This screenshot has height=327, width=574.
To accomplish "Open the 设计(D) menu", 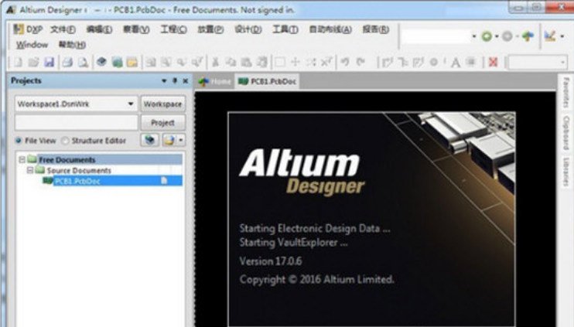I will tap(248, 29).
